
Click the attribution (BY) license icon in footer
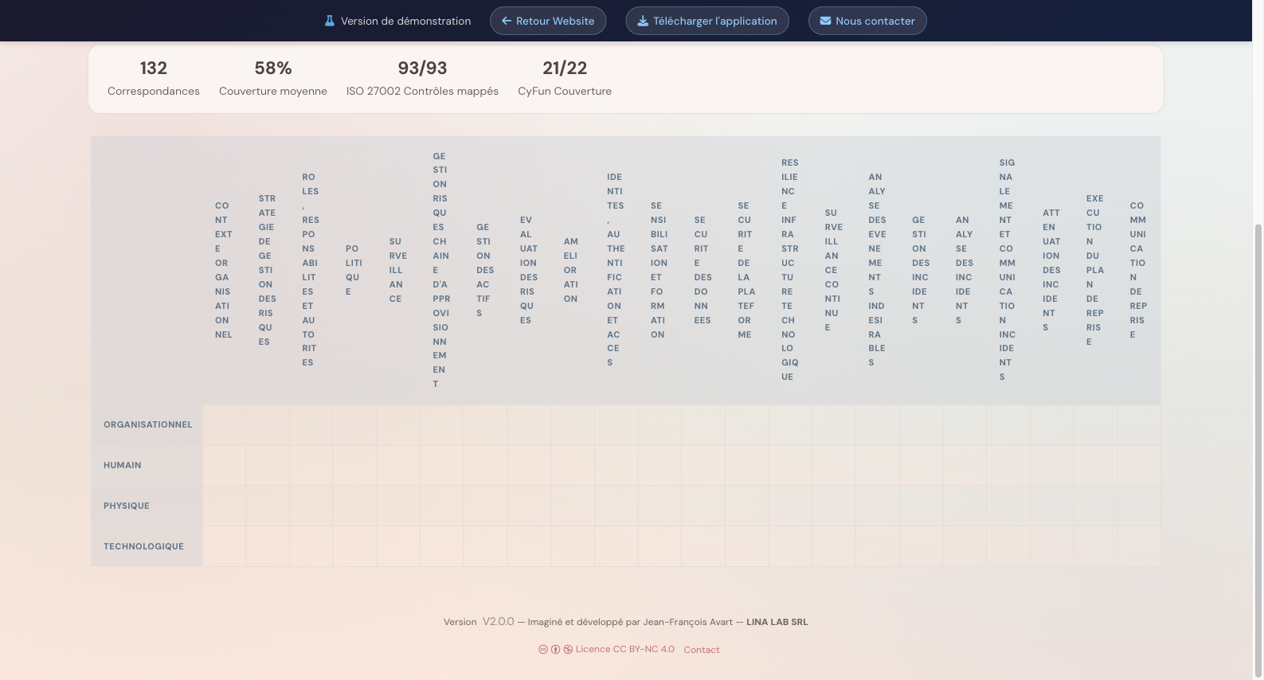[x=555, y=650]
